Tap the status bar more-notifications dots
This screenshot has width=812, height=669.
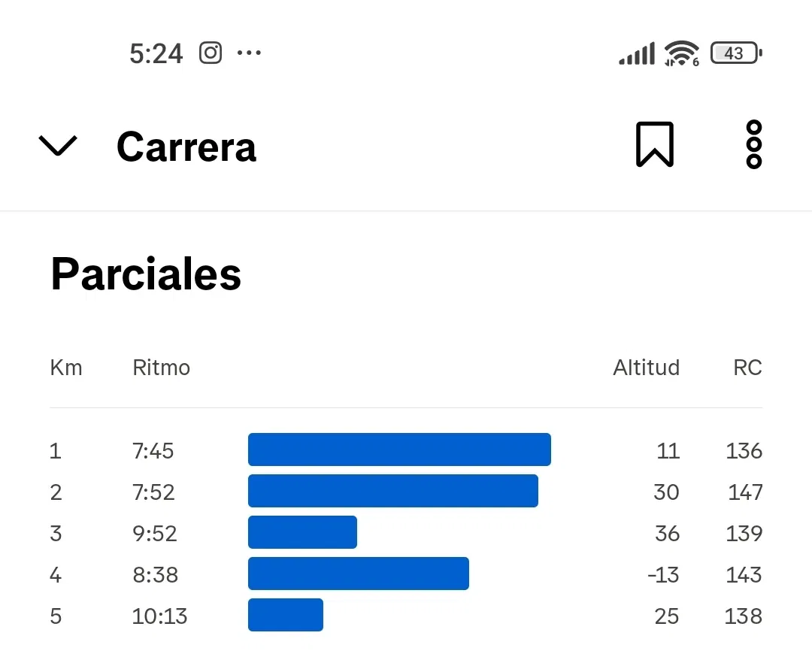[249, 53]
